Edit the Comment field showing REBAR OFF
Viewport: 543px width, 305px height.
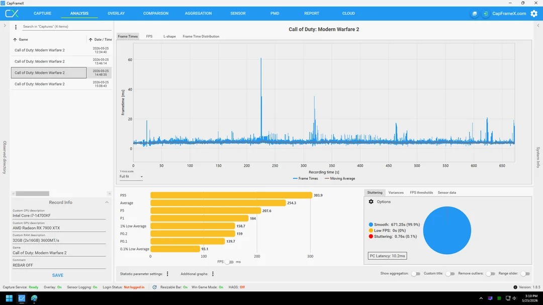click(59, 265)
